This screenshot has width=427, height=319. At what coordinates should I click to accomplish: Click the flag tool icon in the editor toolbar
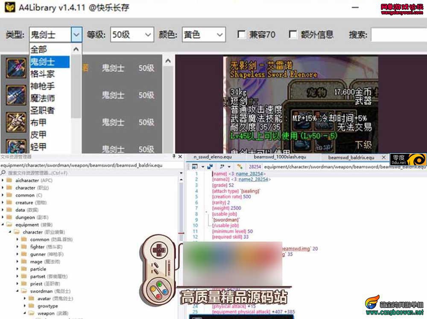222,167
